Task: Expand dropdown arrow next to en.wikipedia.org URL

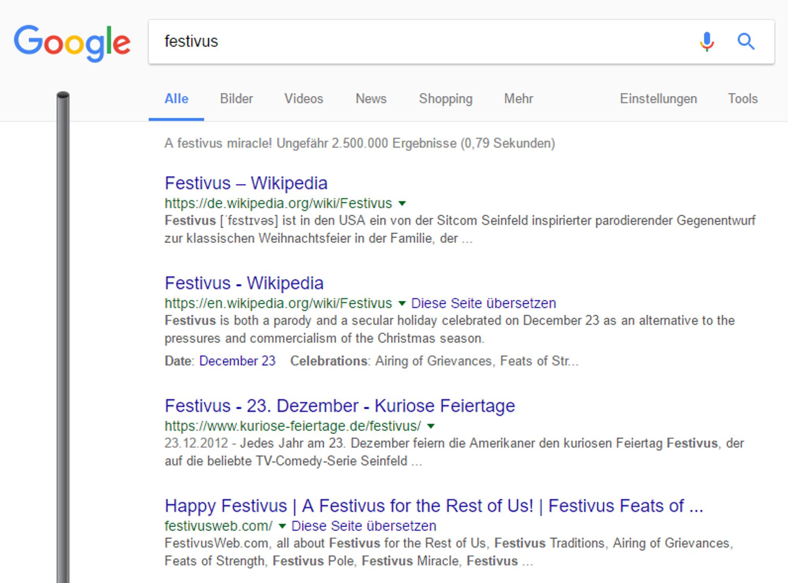Action: tap(402, 303)
